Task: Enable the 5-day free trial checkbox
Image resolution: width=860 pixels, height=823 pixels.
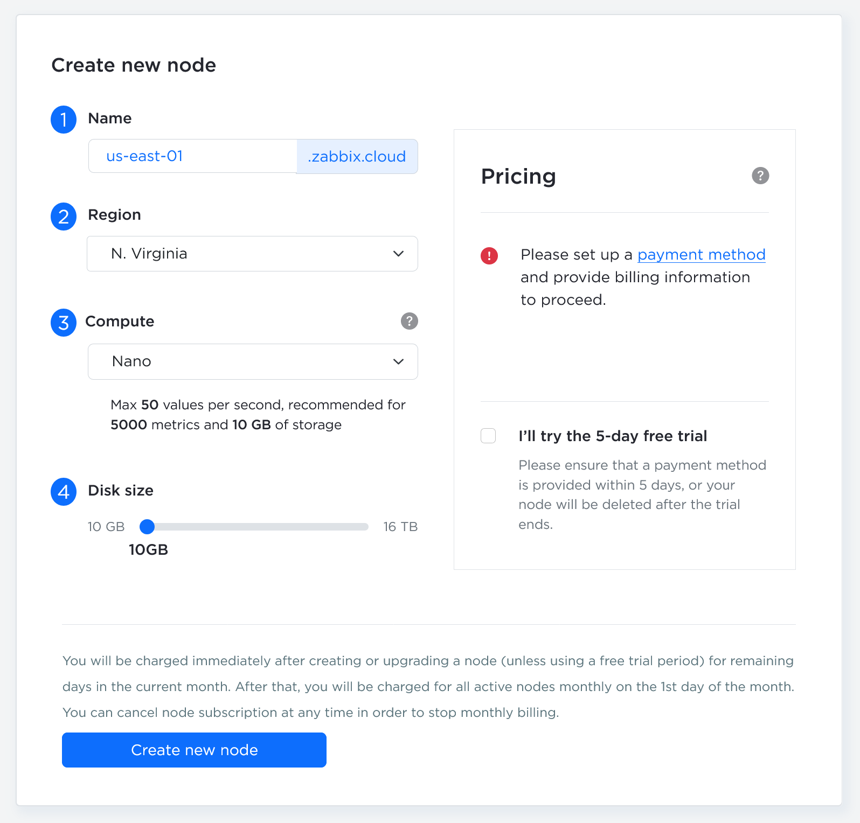Action: pos(488,436)
